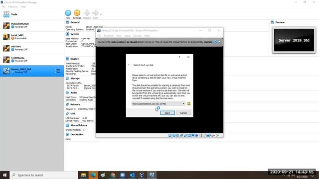This screenshot has height=179, width=319.
Task: Click the Preview panel header icon
Action: click(273, 22)
